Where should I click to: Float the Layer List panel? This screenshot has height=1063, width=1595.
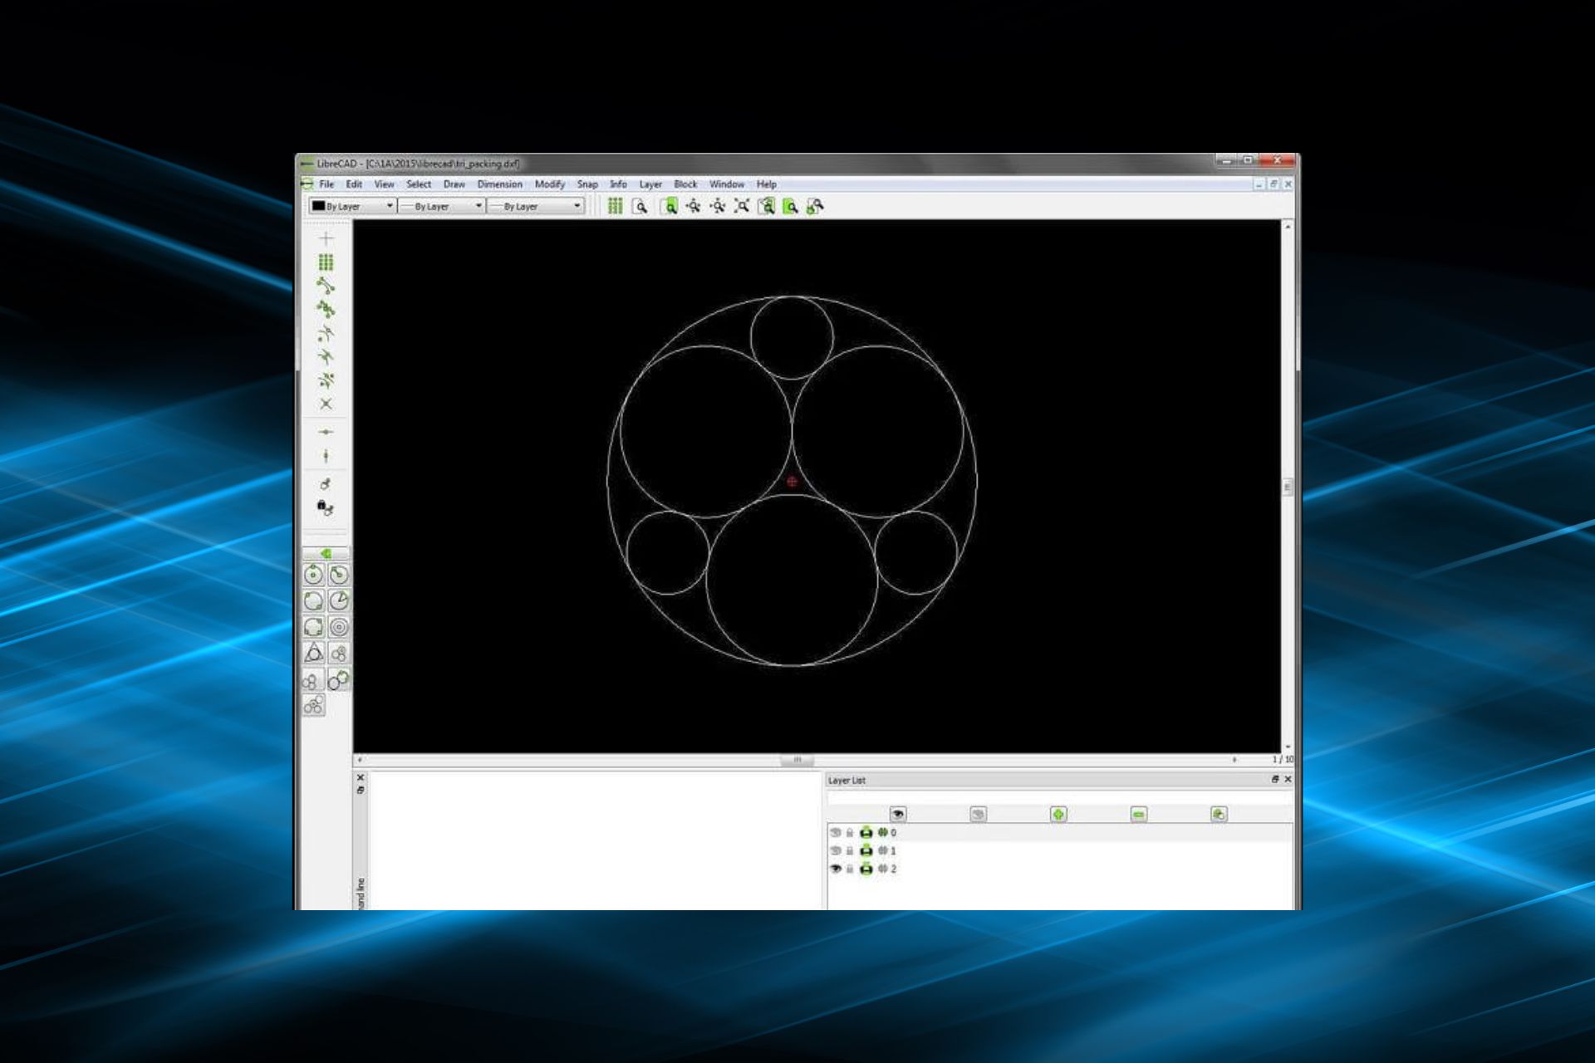pos(1275,779)
